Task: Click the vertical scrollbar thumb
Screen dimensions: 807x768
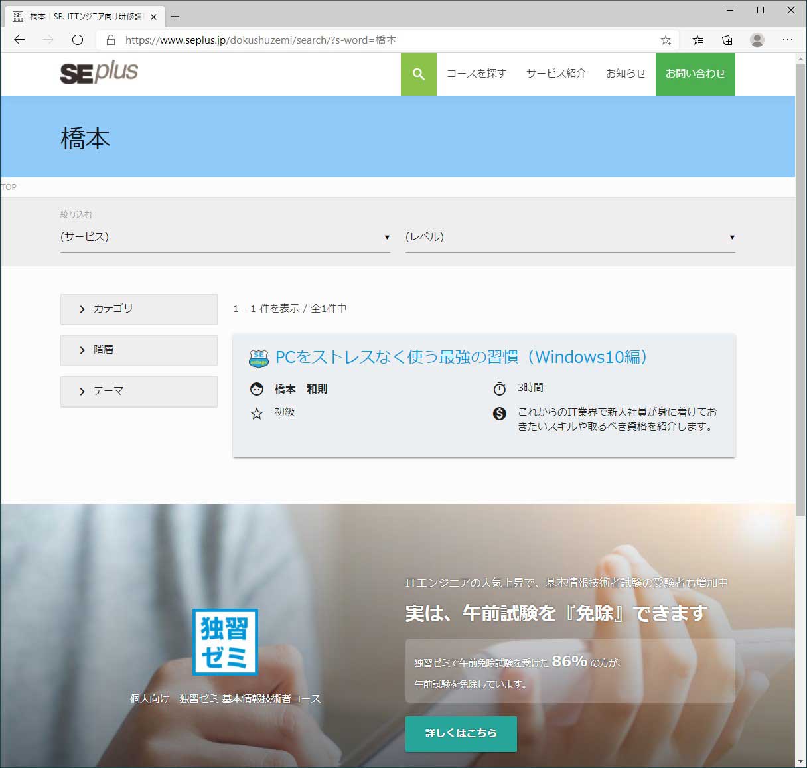Action: [800, 290]
